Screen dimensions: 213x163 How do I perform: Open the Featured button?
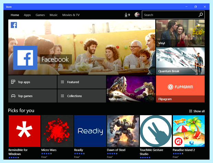pyautogui.click(x=82, y=82)
